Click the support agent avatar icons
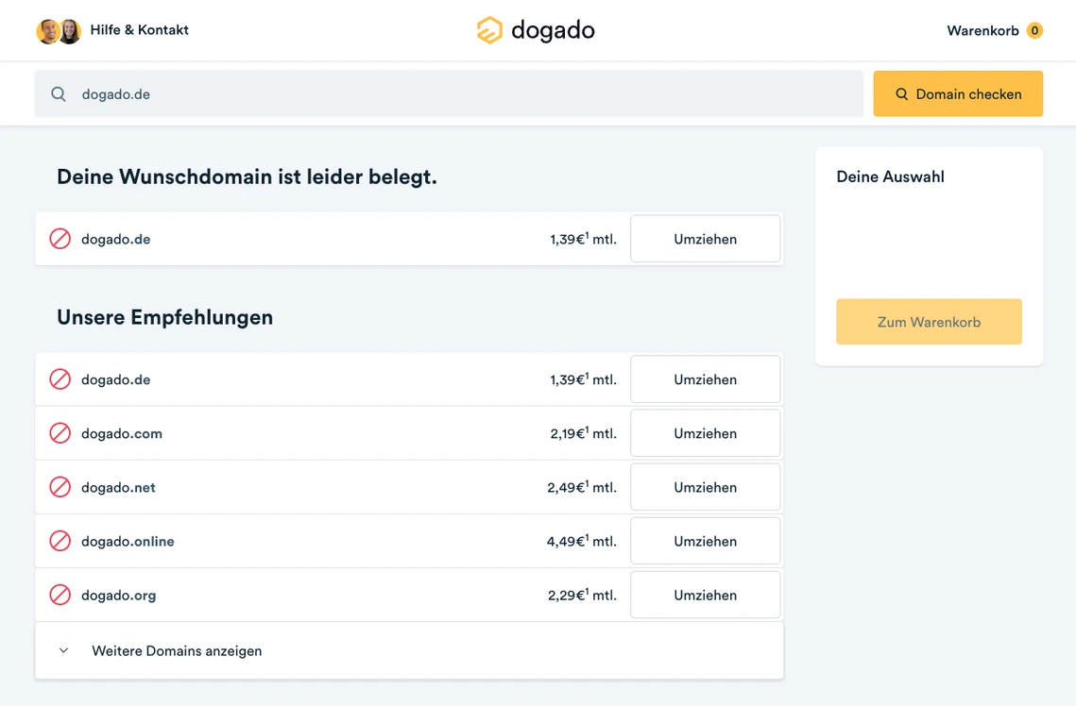Image resolution: width=1076 pixels, height=706 pixels. point(59,29)
